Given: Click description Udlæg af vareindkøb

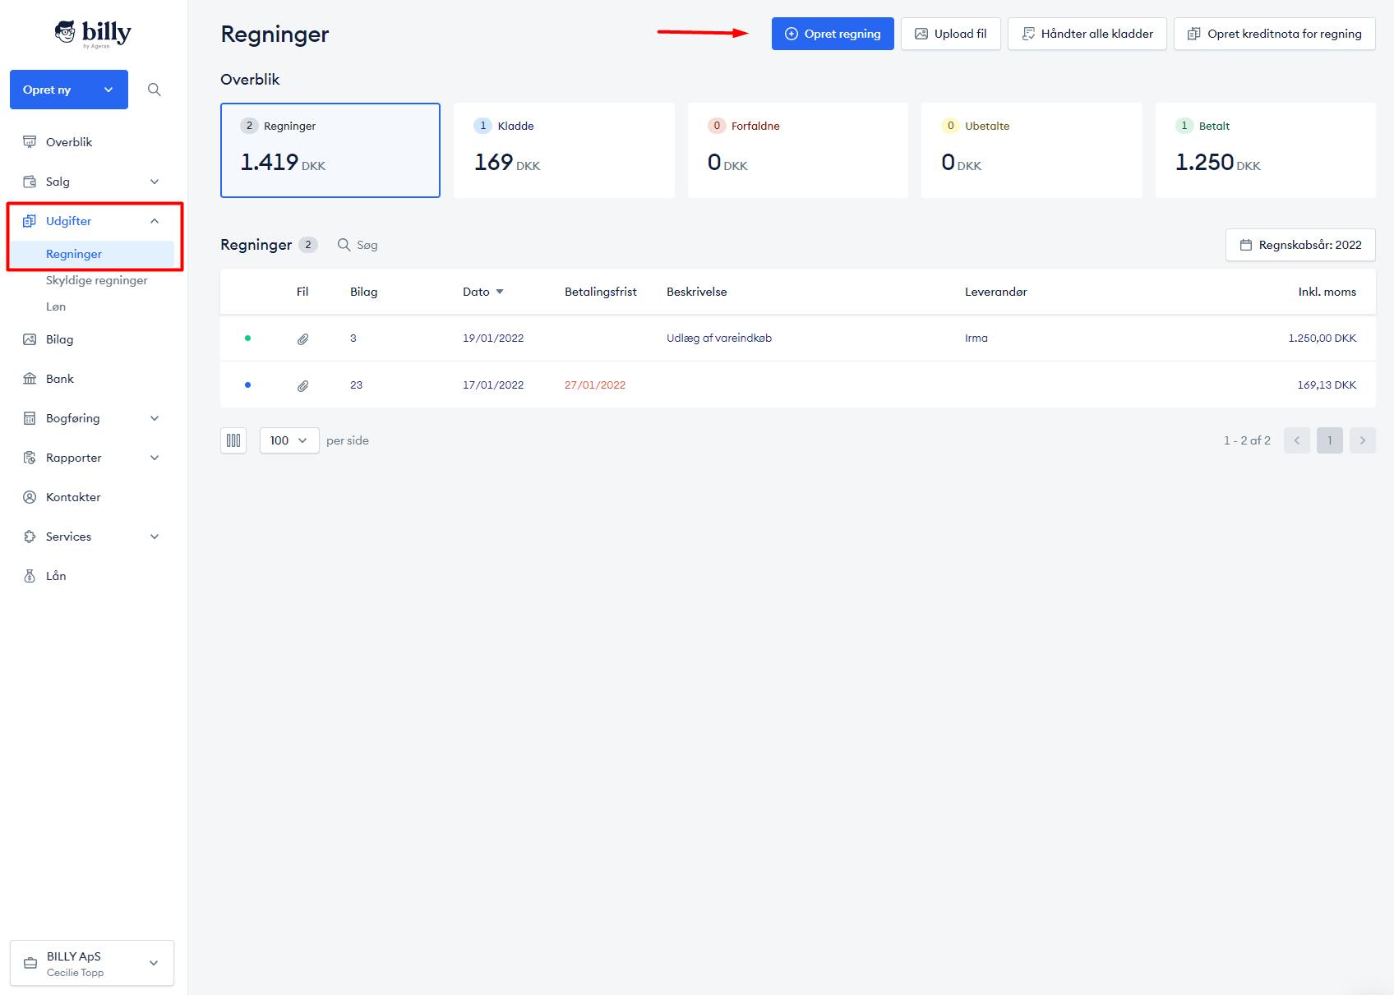Looking at the screenshot, I should [x=719, y=338].
